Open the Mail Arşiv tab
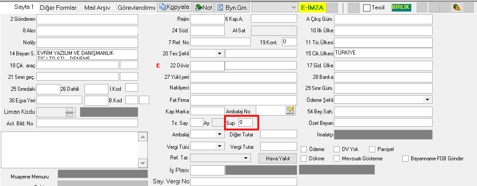Viewport: 477px width, 186px height. [98, 8]
